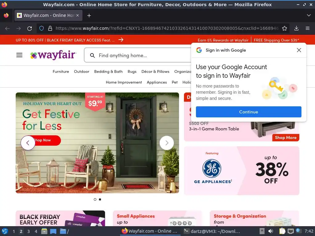This screenshot has height=236, width=315.
Task: Click taskbar show desktop icon
Action: 53,231
